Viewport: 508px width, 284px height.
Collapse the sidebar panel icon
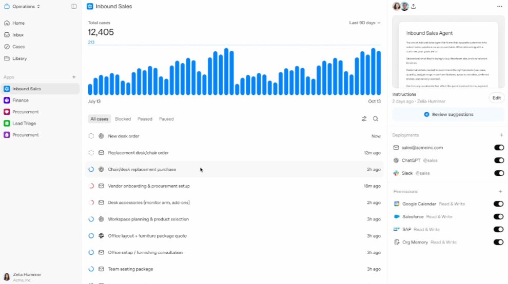tap(74, 7)
